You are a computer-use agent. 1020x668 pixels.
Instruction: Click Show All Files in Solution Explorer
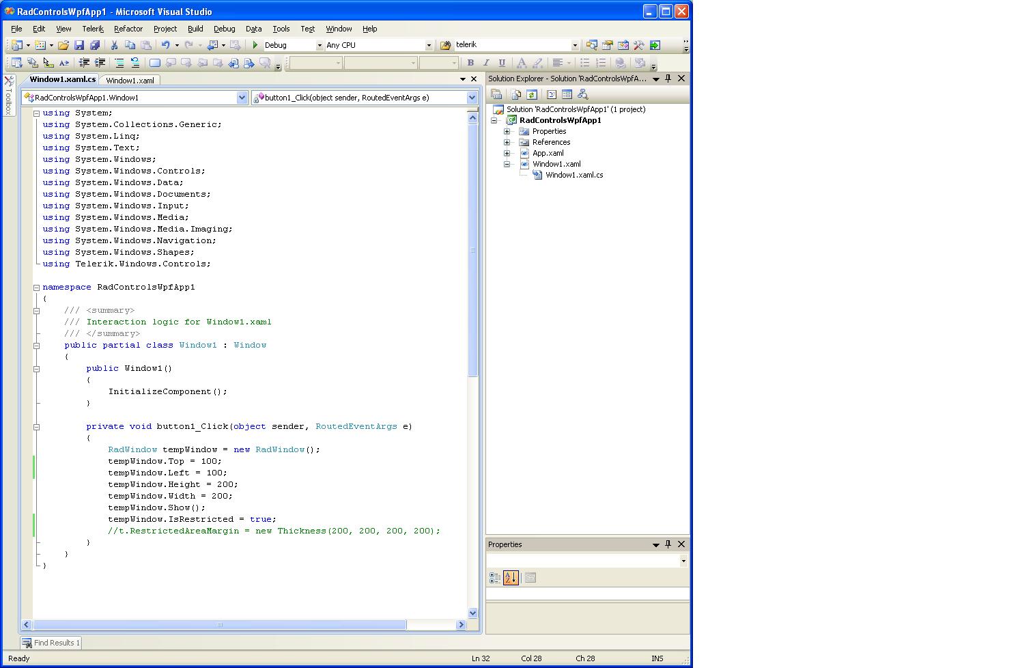coord(515,94)
